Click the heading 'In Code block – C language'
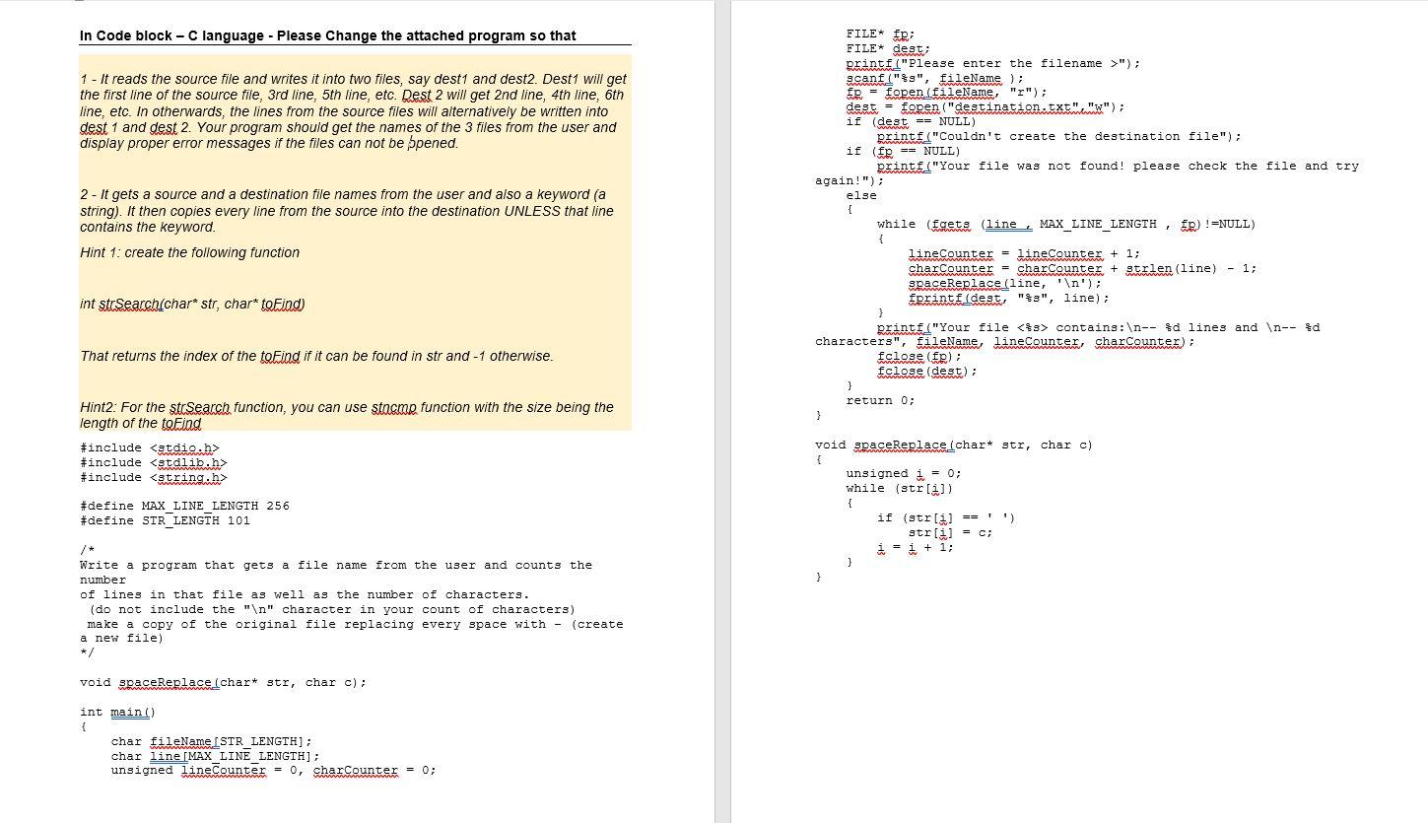The width and height of the screenshot is (1428, 823). pyautogui.click(x=328, y=35)
